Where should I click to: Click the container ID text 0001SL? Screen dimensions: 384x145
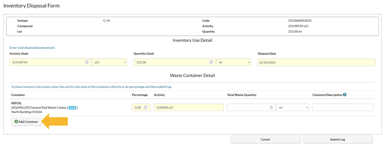(17, 103)
